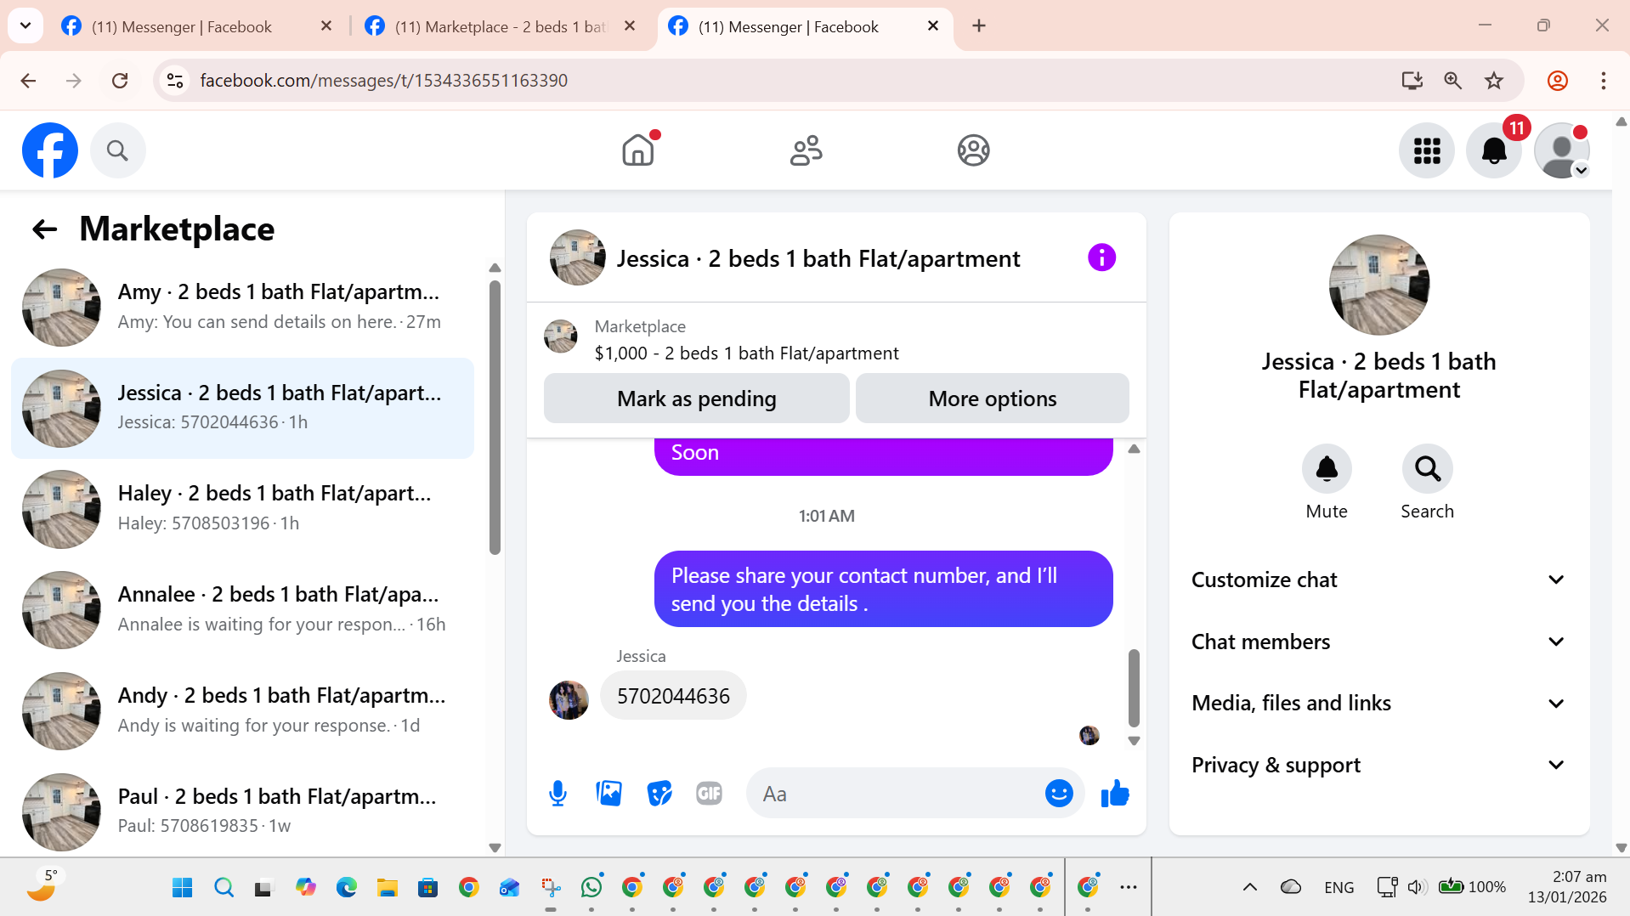Image resolution: width=1630 pixels, height=916 pixels.
Task: Open Andy's 2 beds 1 bath chat
Action: (x=242, y=711)
